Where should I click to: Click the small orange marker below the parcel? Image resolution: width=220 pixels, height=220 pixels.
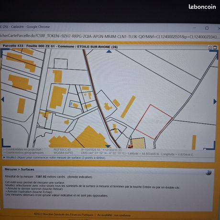pos(130,146)
